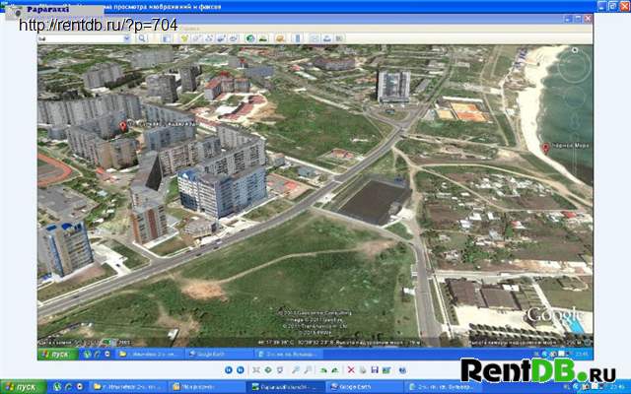Open the Start menu on outer taskbar
631x394 pixels.
[22, 387]
